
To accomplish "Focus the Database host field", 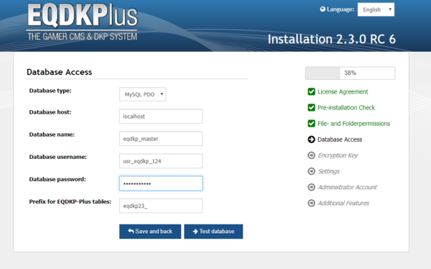I will click(161, 117).
